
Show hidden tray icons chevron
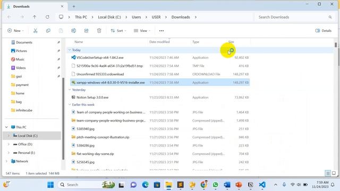pos(276,185)
